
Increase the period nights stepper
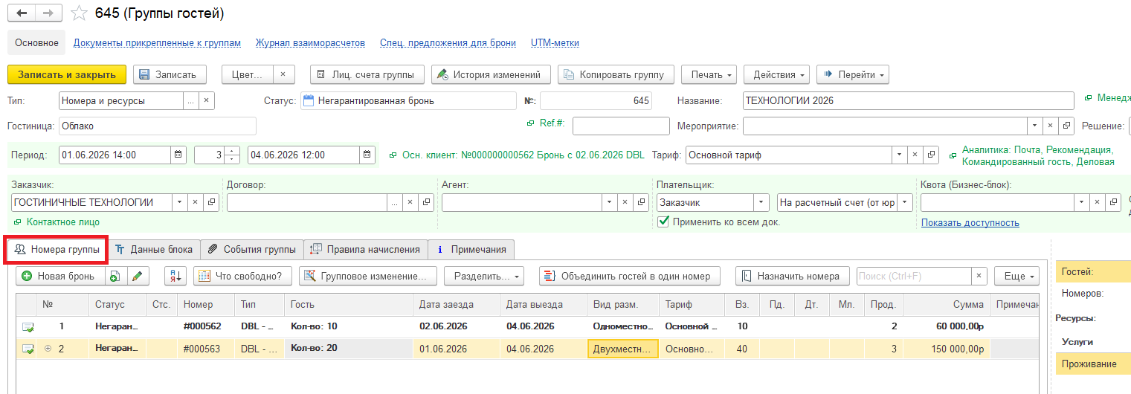(233, 150)
